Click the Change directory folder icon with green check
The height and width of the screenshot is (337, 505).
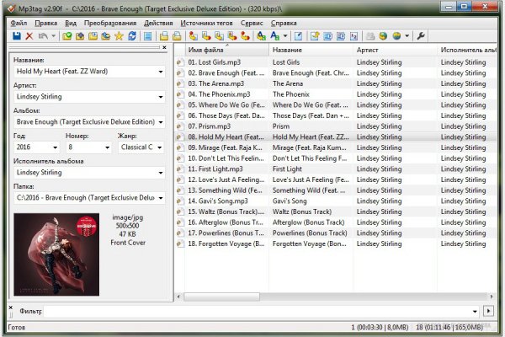pyautogui.click(x=67, y=35)
